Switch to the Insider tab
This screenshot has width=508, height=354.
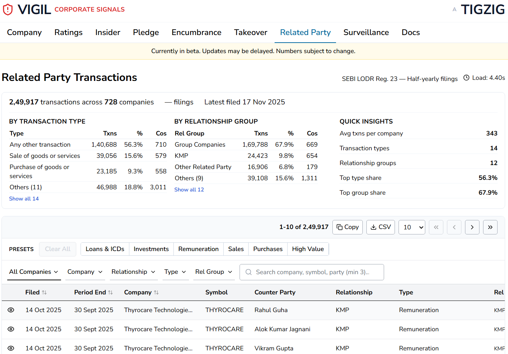108,33
